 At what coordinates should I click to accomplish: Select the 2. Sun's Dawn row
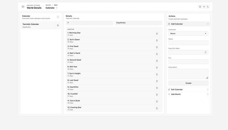pyautogui.click(x=114, y=41)
